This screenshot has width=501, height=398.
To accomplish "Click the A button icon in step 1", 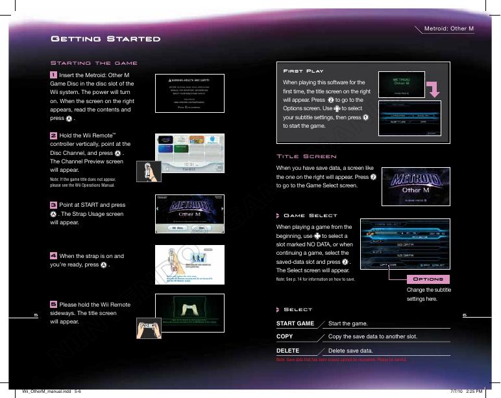I will tap(69, 119).
